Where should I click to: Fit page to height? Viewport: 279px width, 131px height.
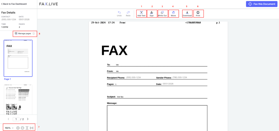click(x=27, y=128)
